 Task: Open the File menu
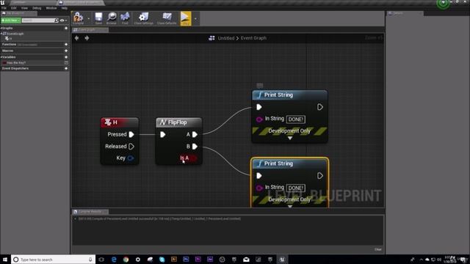coord(4,8)
